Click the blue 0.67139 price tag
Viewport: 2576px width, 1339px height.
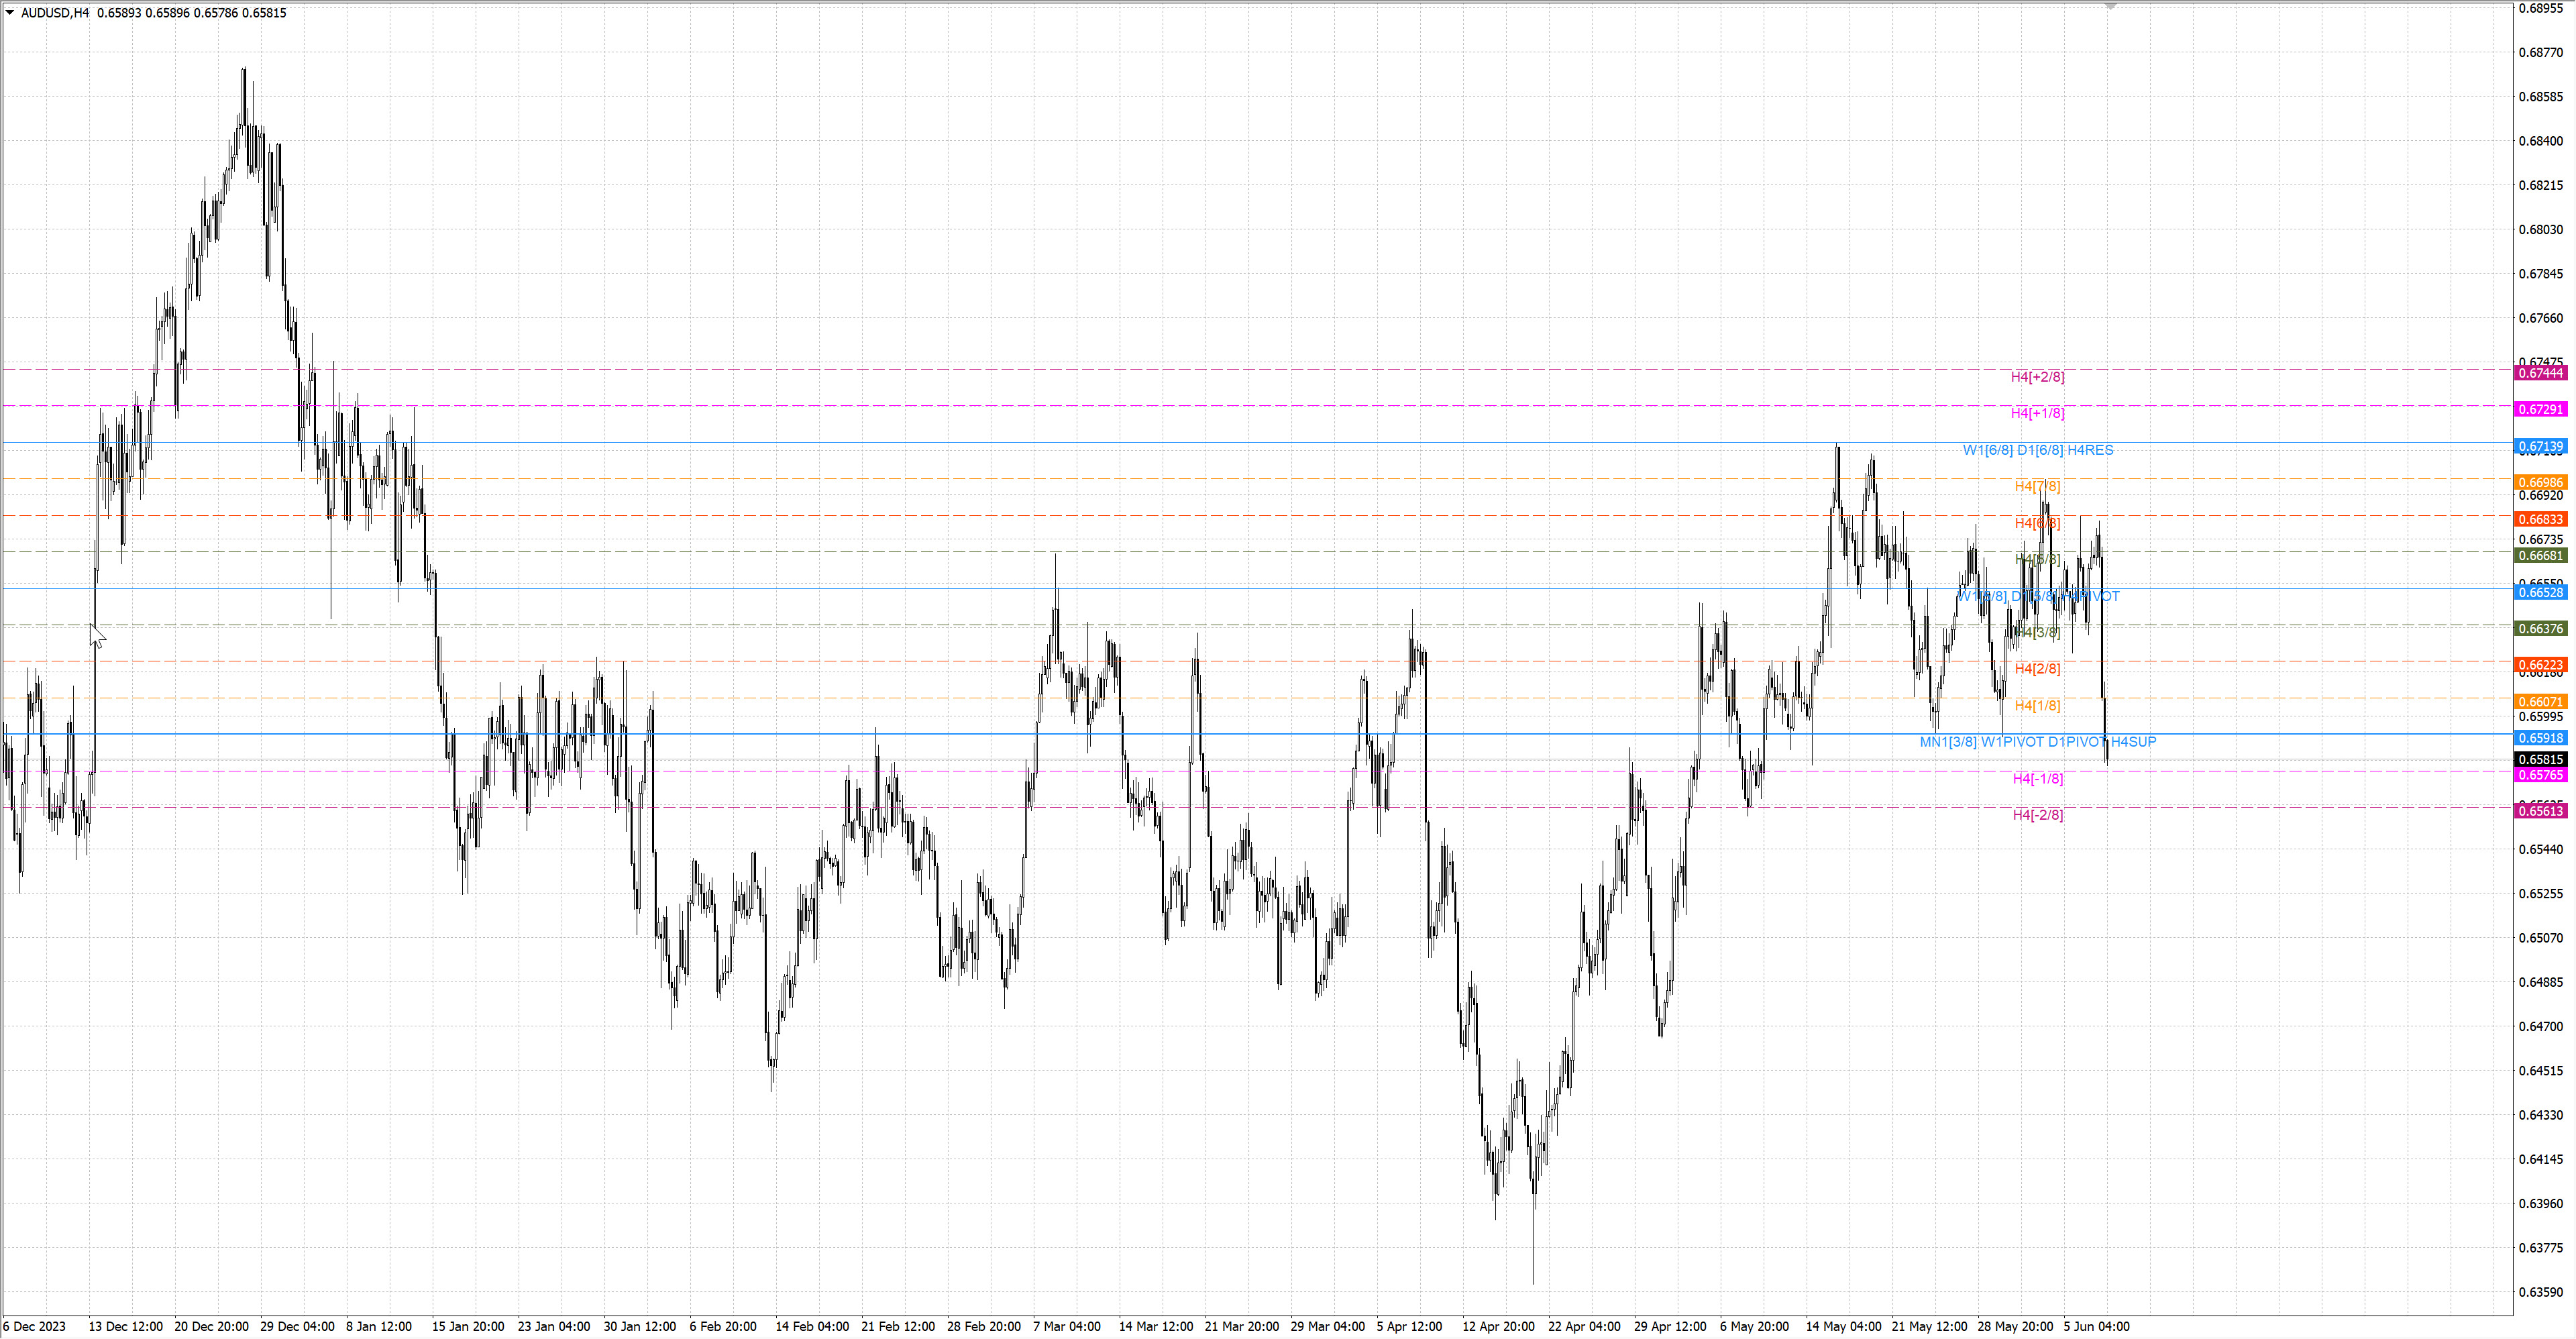[x=2540, y=446]
